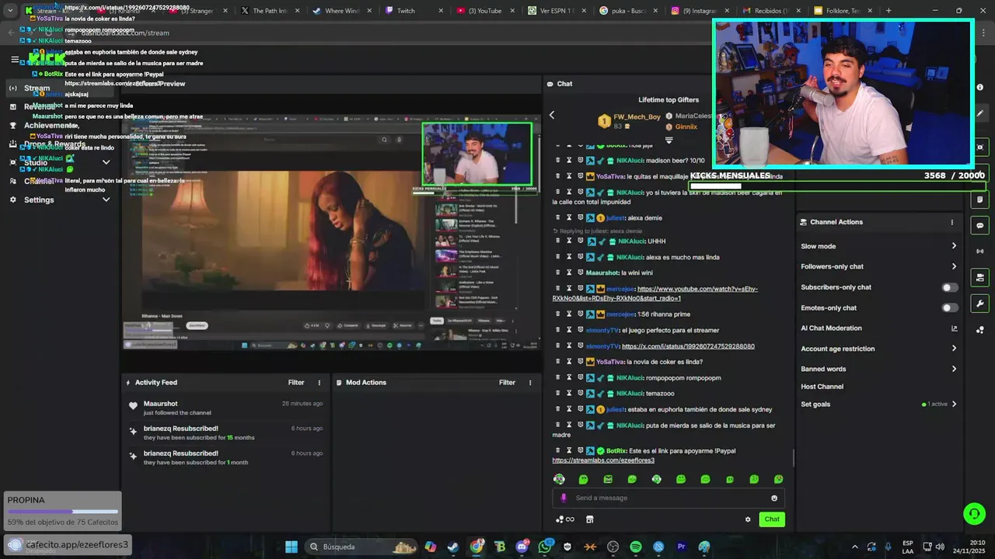Switch to the YouTube browser tab
The height and width of the screenshot is (559, 995).
[487, 11]
